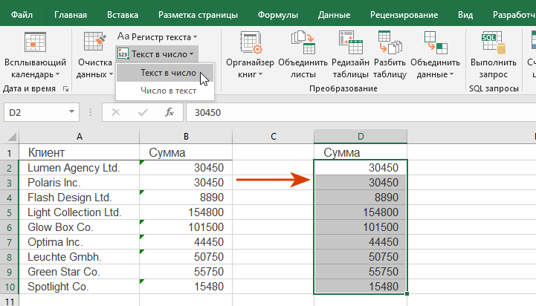536x306 pixels.
Task: Switch to the Вставка tab
Action: pos(123,15)
